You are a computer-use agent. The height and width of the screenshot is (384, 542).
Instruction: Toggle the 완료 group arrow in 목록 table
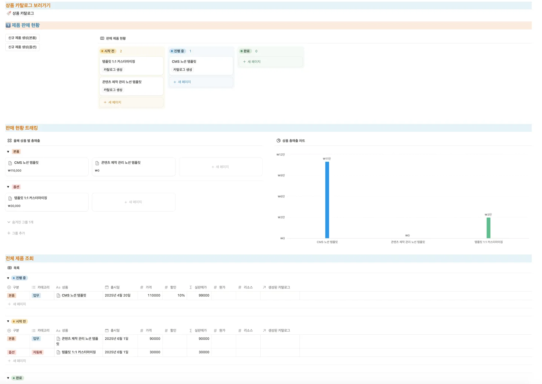pos(8,378)
